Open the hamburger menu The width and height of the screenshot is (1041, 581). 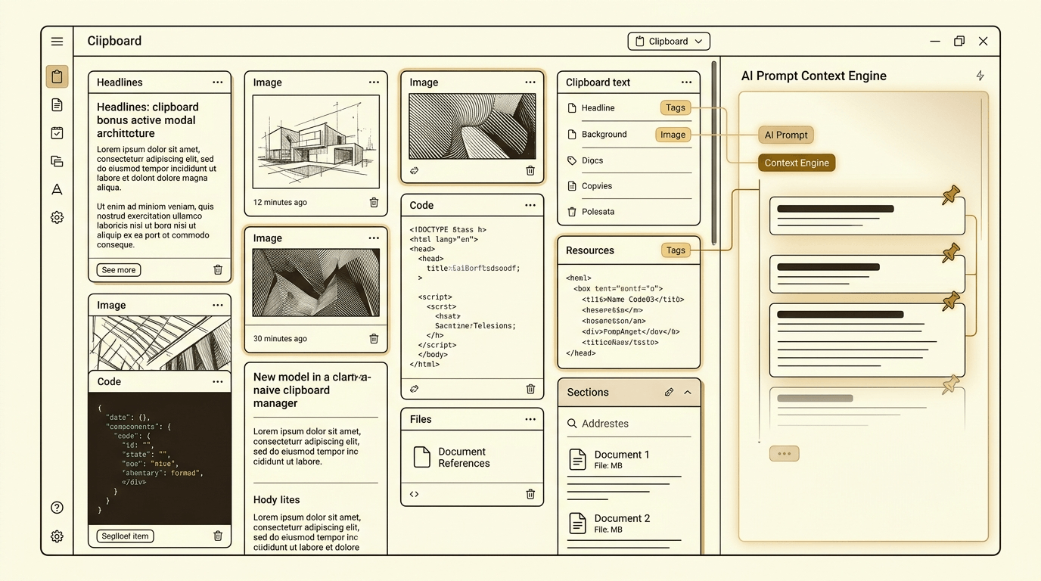(57, 42)
